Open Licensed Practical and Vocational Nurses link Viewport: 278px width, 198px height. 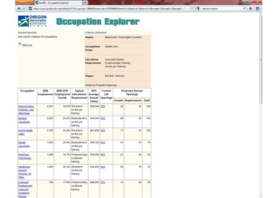tap(25, 189)
